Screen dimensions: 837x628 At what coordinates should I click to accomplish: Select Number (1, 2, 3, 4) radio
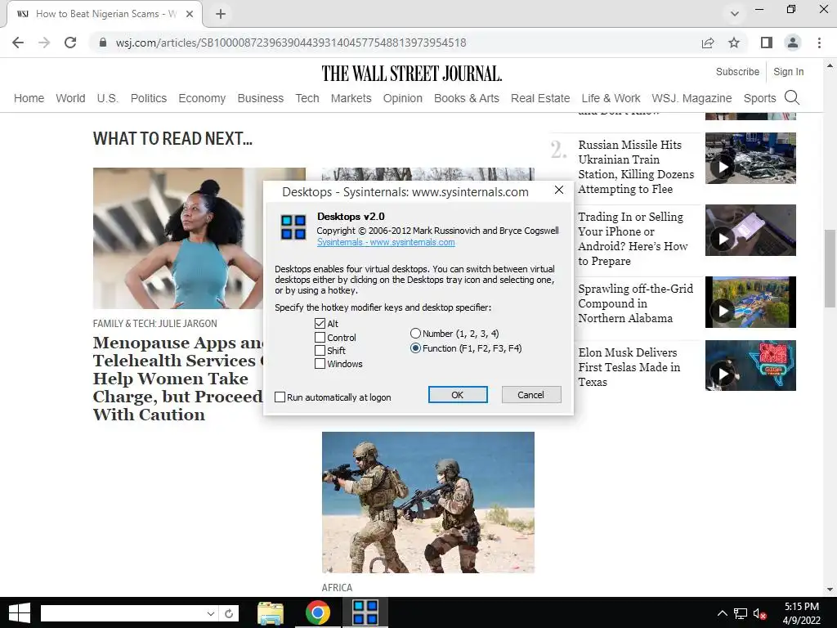415,334
